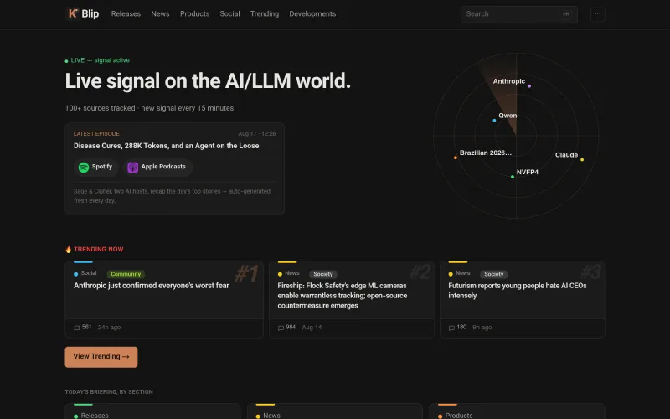Select the NVFP4 dot on the radar

pos(513,177)
